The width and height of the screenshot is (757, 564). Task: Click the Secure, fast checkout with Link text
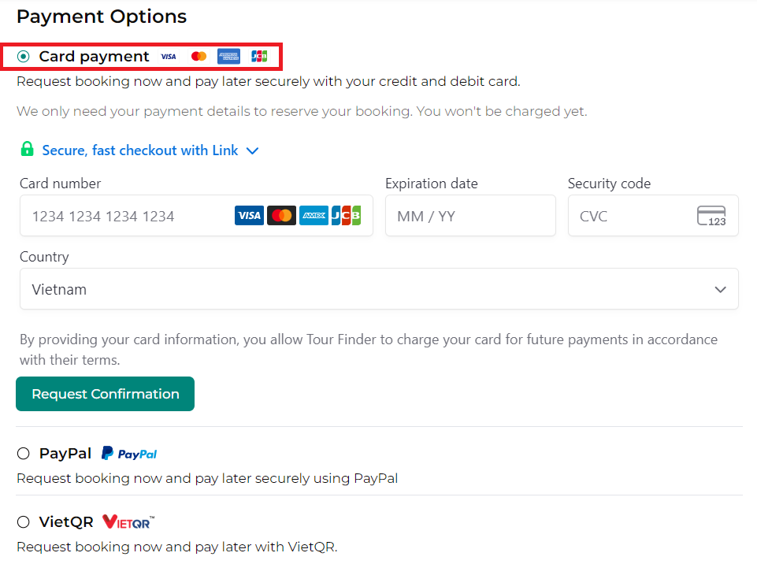tap(140, 150)
